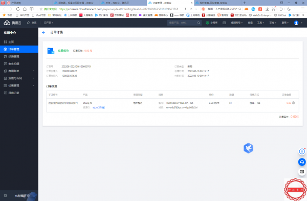The width and height of the screenshot is (307, 201).
Task: Click the orange gamepad icon in browser toolbar
Action: 246,9
